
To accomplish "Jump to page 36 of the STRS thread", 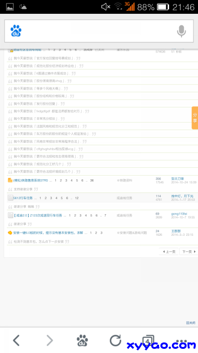I will (92, 180).
